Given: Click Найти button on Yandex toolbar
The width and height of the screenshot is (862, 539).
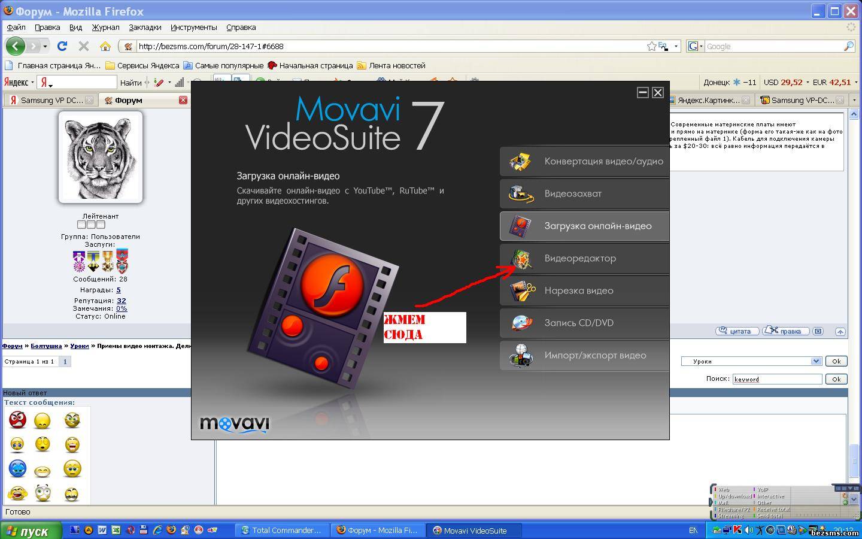Looking at the screenshot, I should coord(130,83).
